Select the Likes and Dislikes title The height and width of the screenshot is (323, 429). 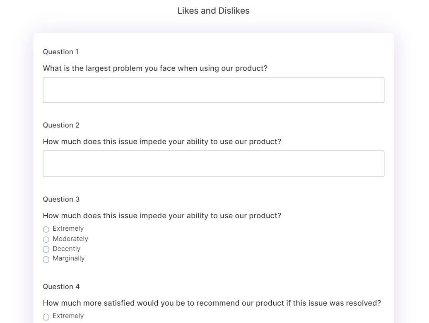click(x=213, y=10)
